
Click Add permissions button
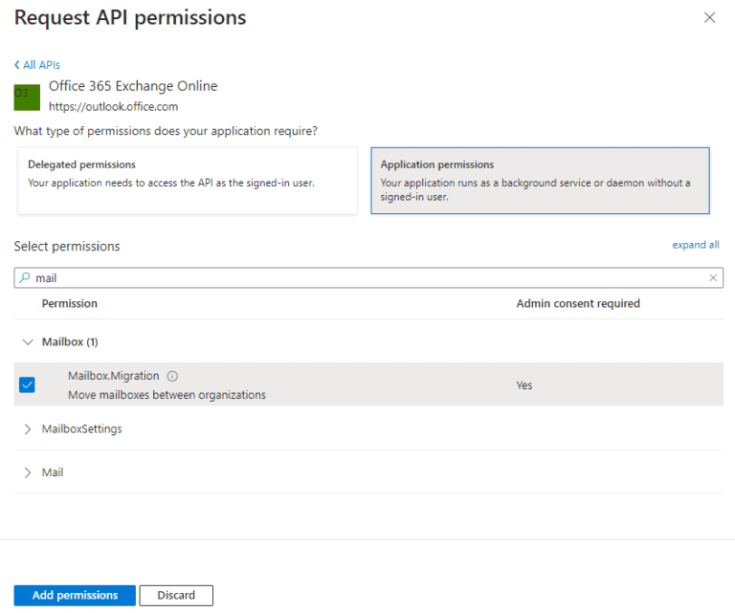[x=75, y=595]
